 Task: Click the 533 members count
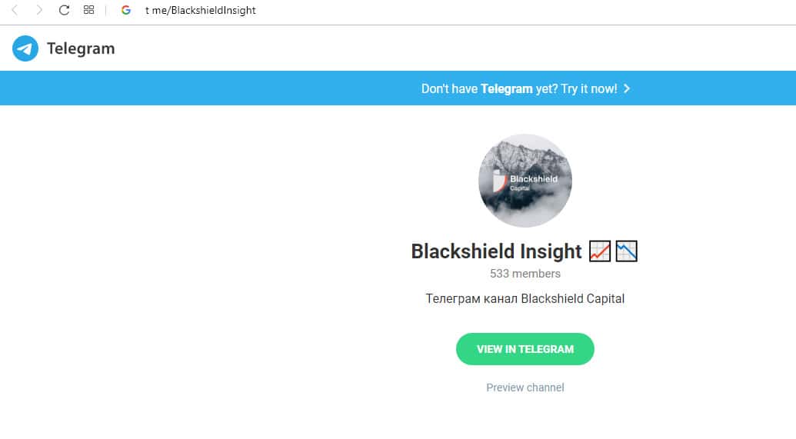pos(525,274)
